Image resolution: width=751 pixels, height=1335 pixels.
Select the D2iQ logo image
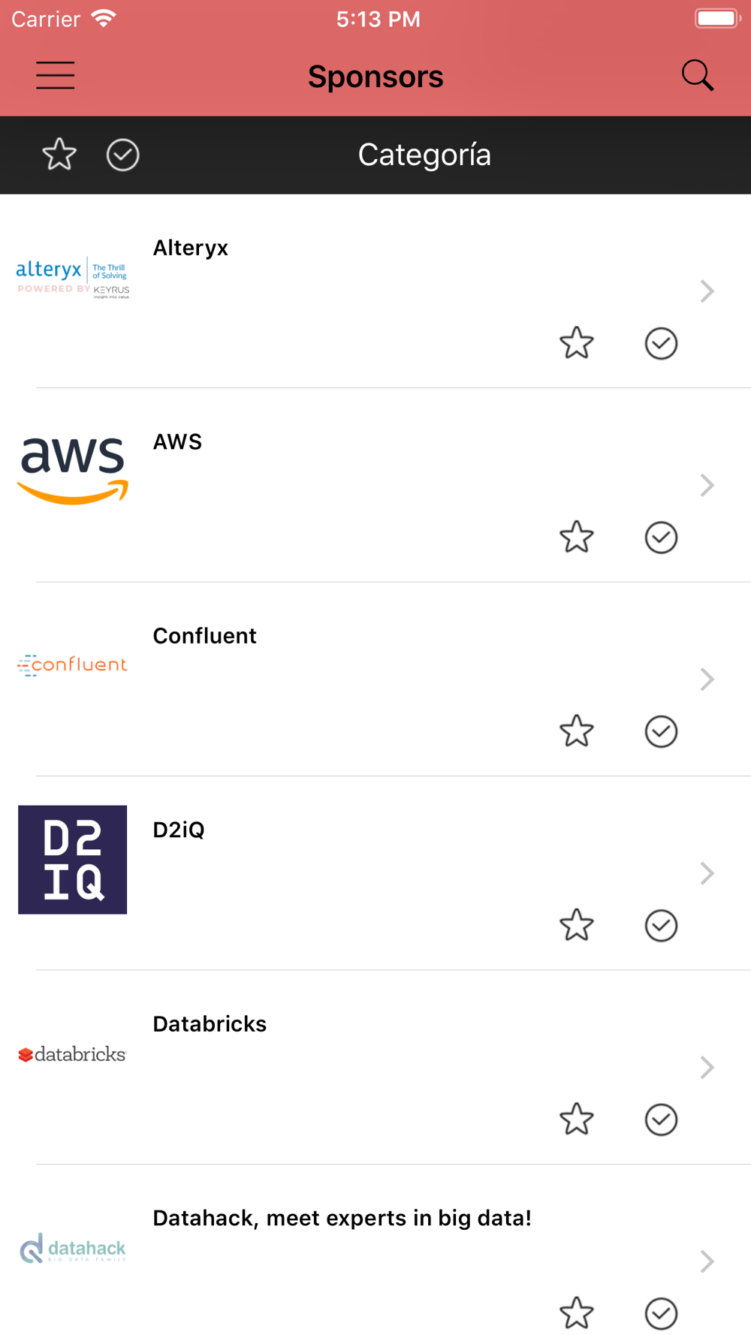pos(73,860)
